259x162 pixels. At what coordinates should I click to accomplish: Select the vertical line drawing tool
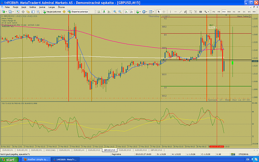coord(170,12)
